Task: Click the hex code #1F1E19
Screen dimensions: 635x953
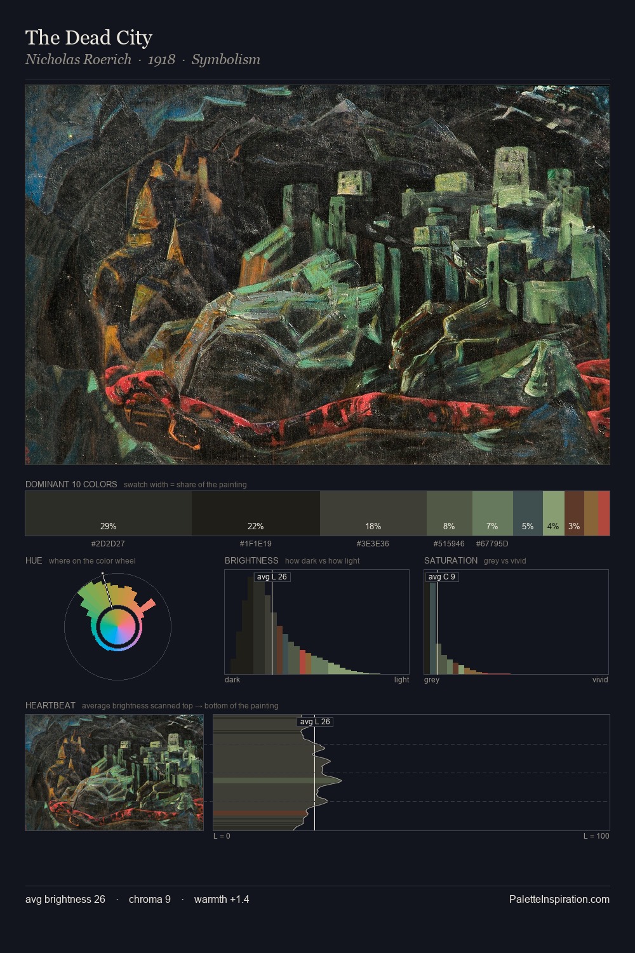Action: (255, 544)
